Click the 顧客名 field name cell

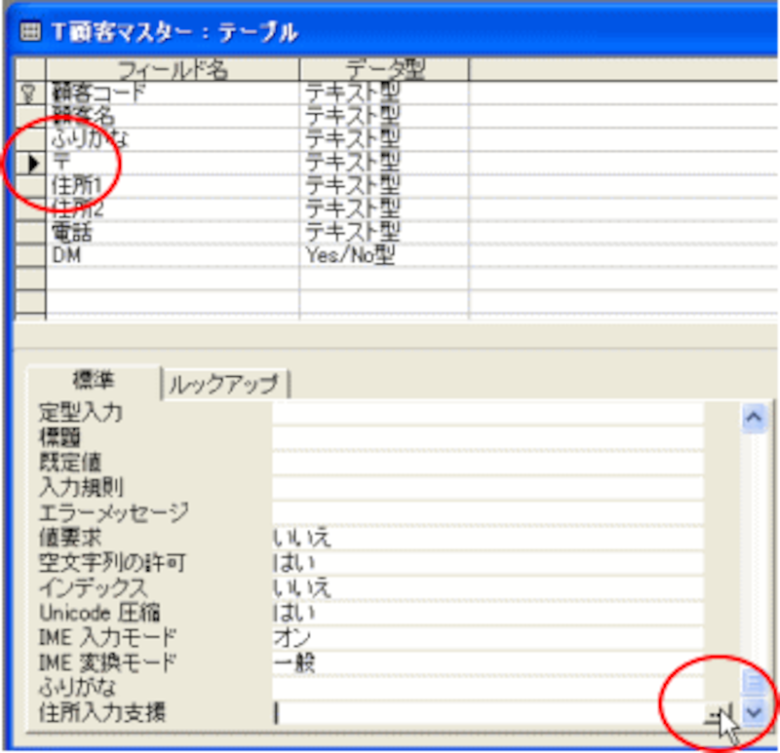pyautogui.click(x=173, y=116)
